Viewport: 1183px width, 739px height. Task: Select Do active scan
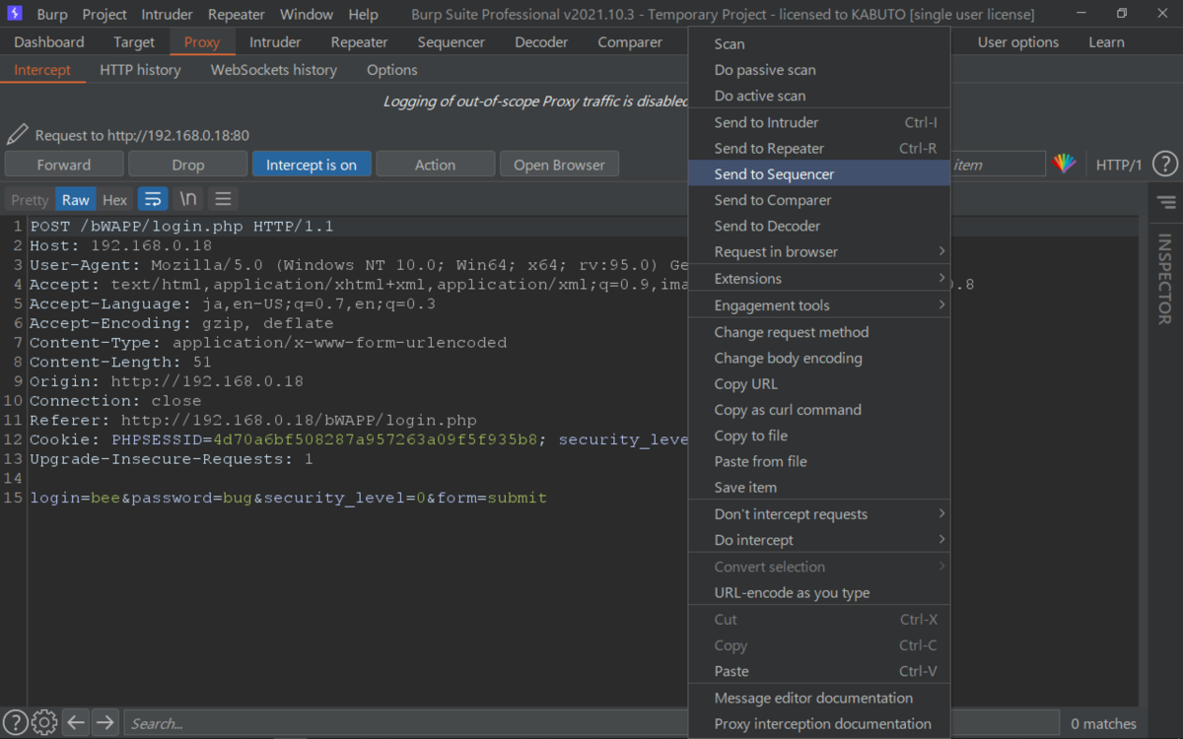tap(819, 96)
